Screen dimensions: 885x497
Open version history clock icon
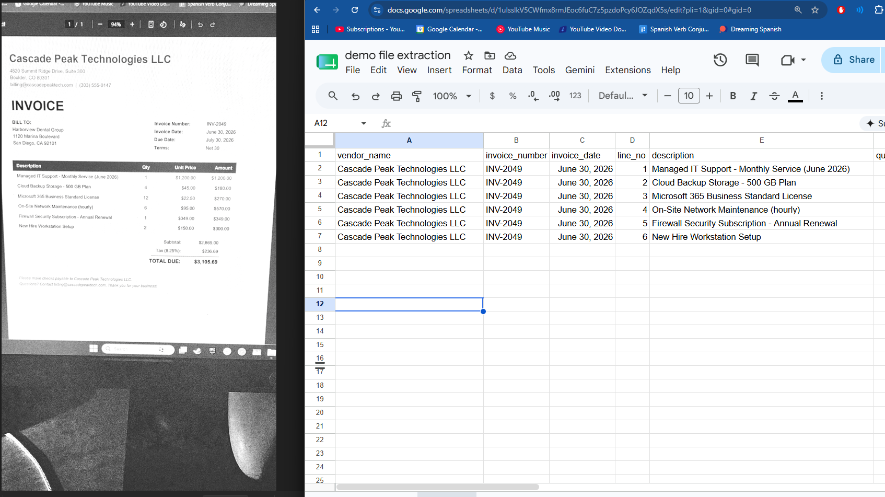[x=720, y=60]
